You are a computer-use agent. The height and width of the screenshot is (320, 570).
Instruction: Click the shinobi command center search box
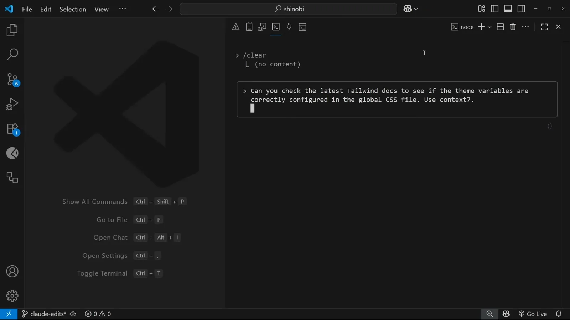pos(288,9)
